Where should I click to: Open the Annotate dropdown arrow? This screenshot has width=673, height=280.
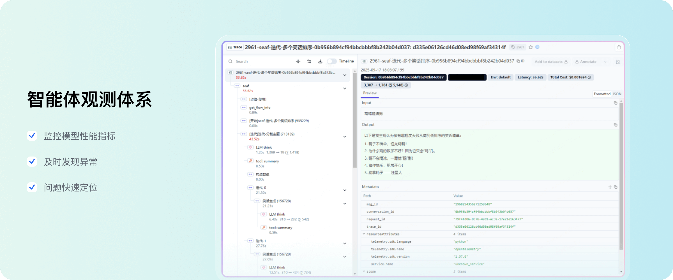[605, 62]
